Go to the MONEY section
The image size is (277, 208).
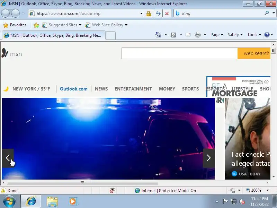point(167,89)
